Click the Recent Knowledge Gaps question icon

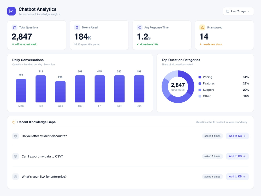pyautogui.click(x=14, y=122)
